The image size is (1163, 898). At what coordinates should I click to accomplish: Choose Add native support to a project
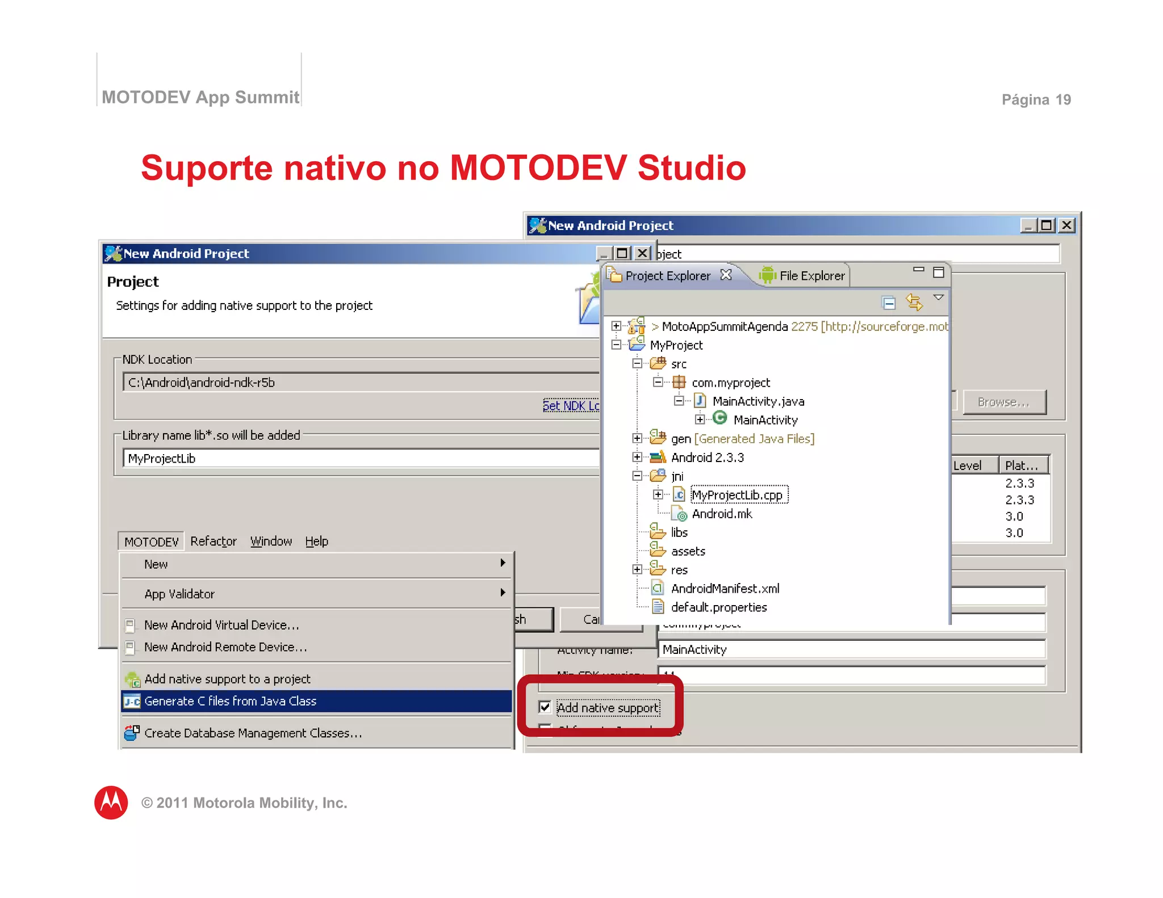coord(316,679)
